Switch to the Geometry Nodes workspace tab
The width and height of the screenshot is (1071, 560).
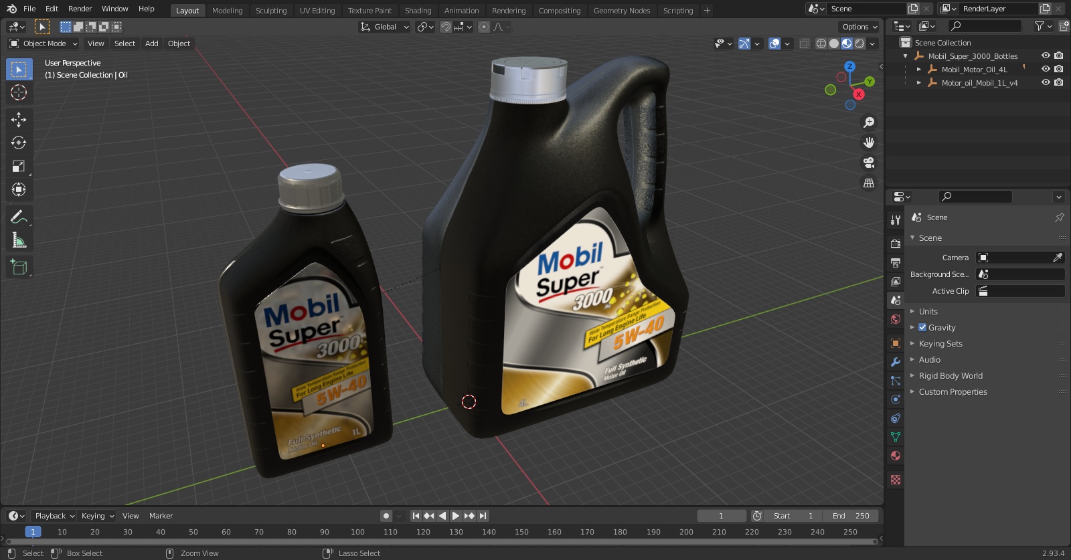click(x=622, y=11)
